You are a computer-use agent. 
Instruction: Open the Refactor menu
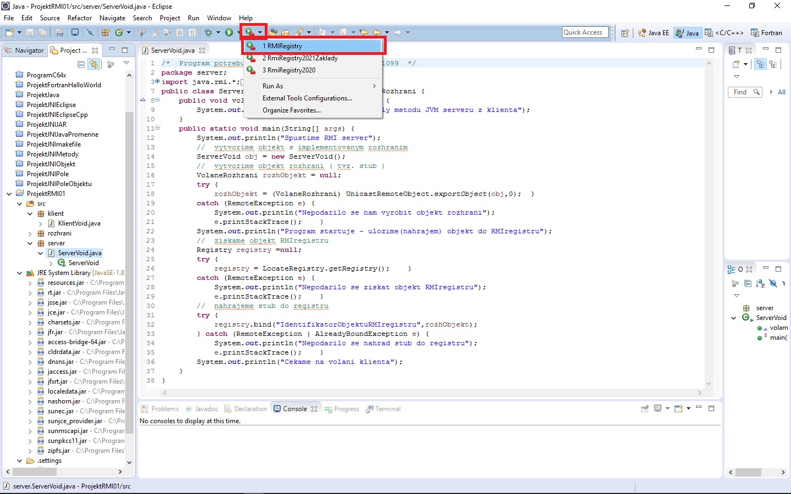(80, 18)
